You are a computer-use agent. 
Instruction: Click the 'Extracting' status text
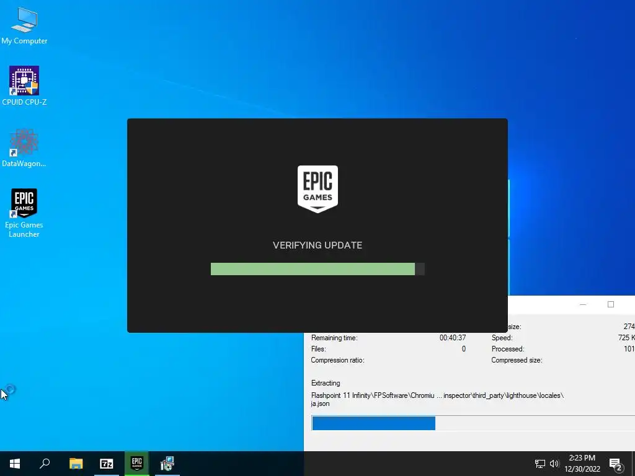pyautogui.click(x=326, y=383)
